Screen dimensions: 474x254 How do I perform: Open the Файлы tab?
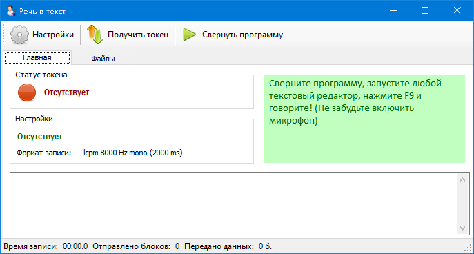(x=103, y=59)
